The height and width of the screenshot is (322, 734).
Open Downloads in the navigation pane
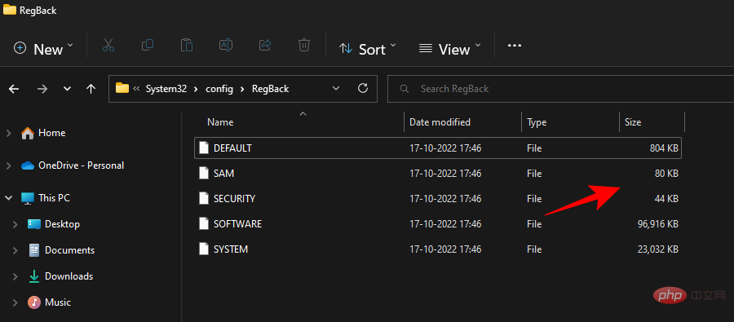point(69,276)
